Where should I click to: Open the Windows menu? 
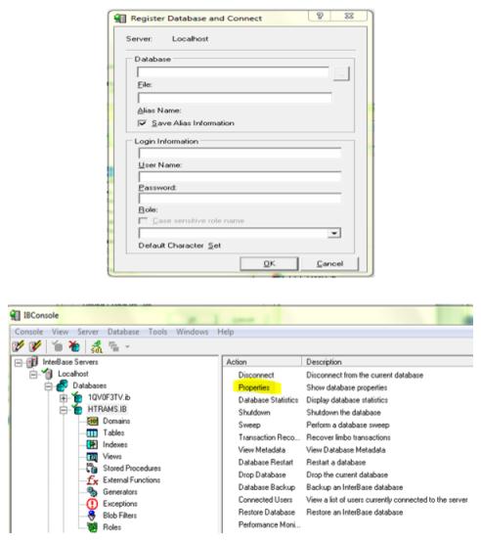click(x=192, y=332)
